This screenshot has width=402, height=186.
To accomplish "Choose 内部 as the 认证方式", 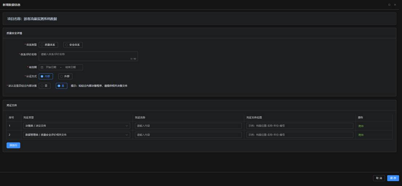I will (x=46, y=77).
